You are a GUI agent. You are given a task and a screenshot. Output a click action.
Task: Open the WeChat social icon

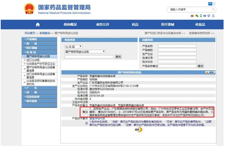(197, 16)
